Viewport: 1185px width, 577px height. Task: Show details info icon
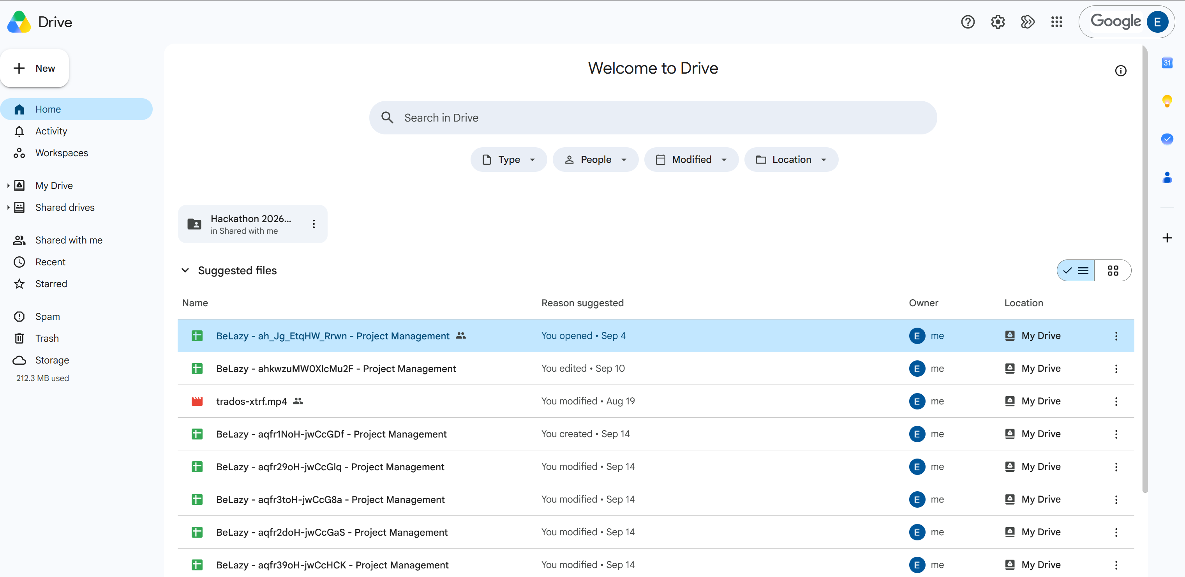tap(1121, 71)
